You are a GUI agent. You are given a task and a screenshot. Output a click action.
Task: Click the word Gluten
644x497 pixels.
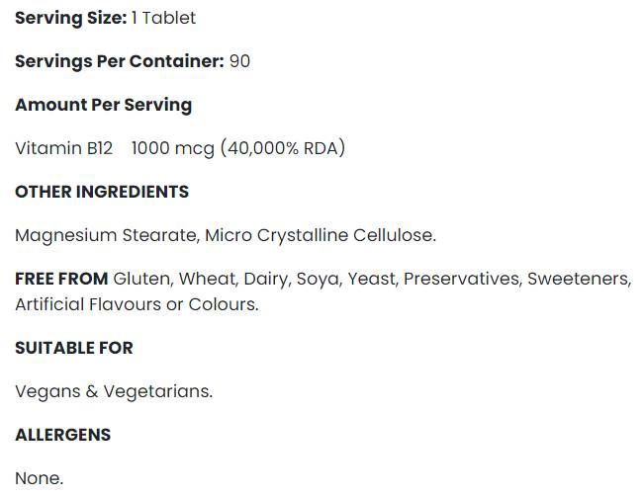(x=140, y=279)
